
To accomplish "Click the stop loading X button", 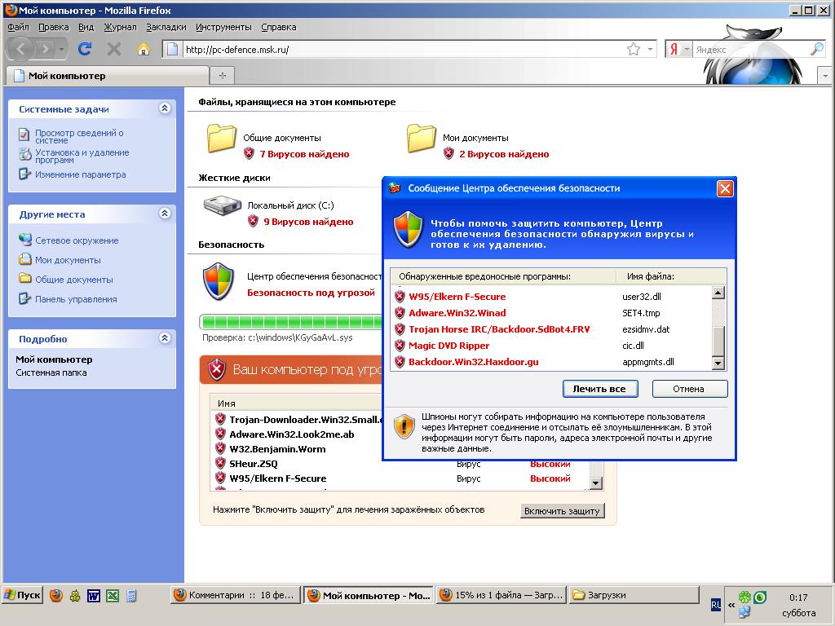I will [114, 49].
